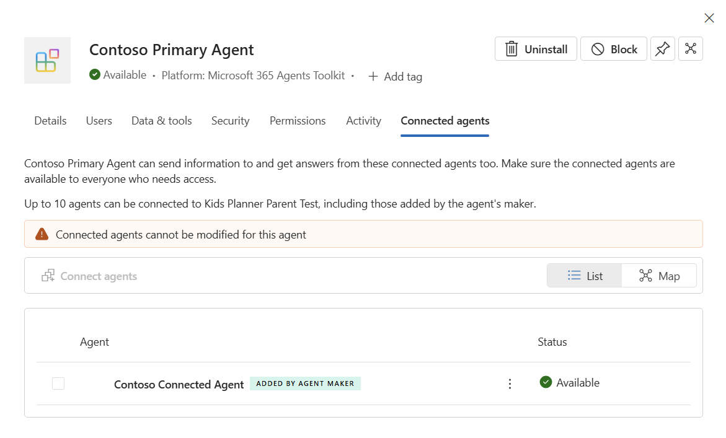Switch to the Details tab
The height and width of the screenshot is (438, 726).
50,121
